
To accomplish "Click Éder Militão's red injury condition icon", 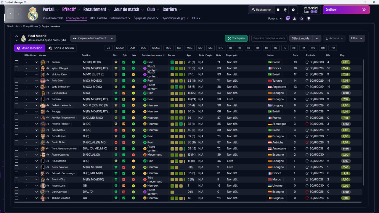I will (x=116, y=130).
